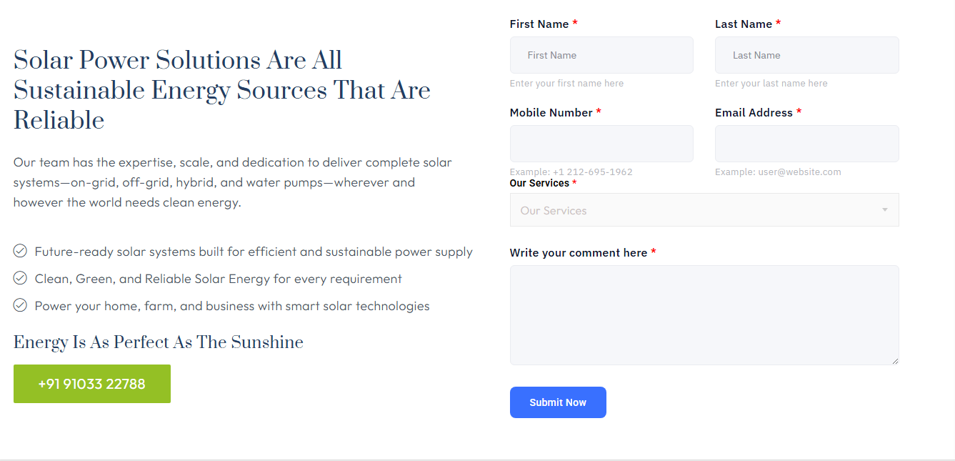
Task: Click check icon beside Power your home
Action: pos(20,305)
